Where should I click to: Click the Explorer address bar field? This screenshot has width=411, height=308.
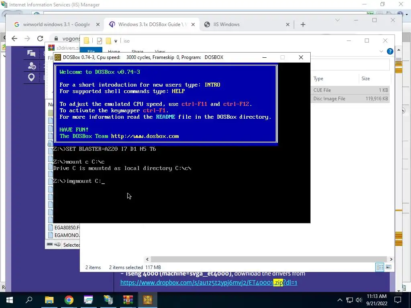(350, 65)
